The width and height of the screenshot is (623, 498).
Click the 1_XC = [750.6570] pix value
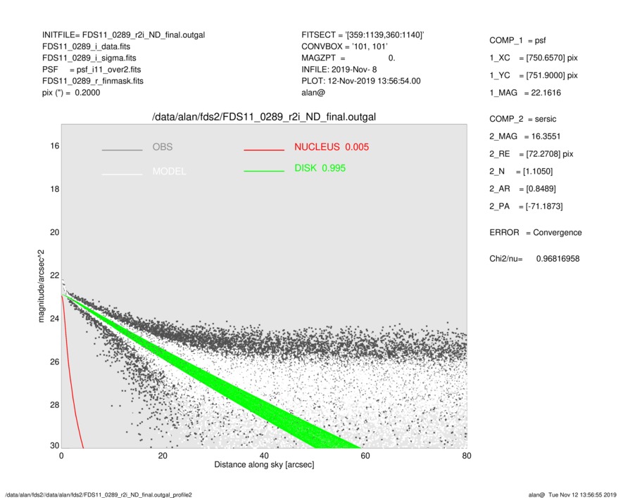pos(533,58)
